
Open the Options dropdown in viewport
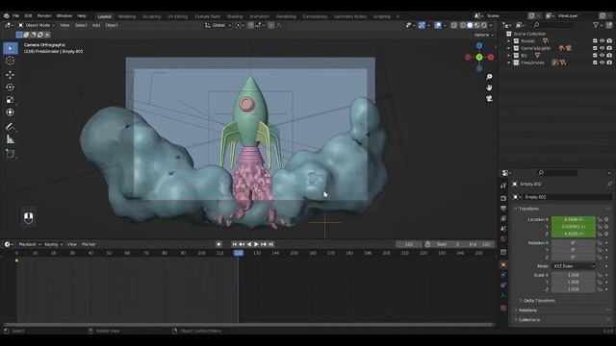483,35
